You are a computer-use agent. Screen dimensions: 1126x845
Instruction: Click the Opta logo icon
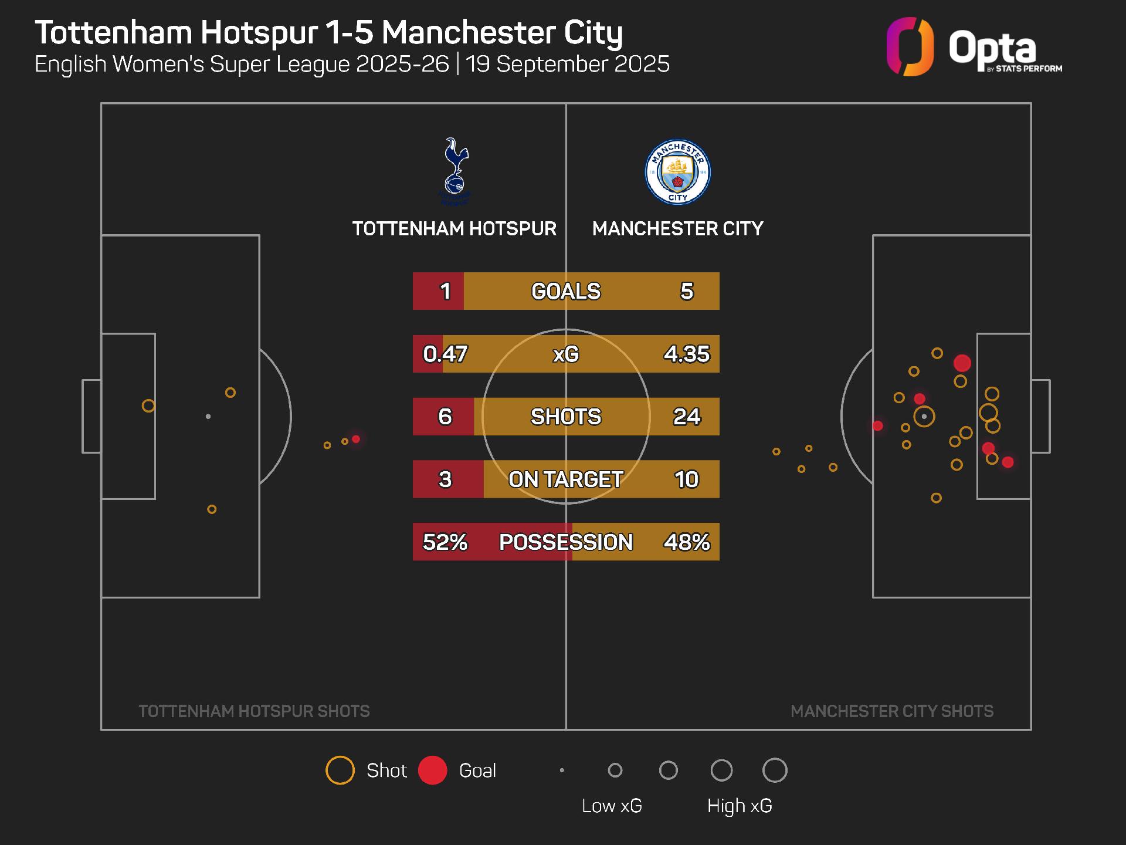[910, 46]
